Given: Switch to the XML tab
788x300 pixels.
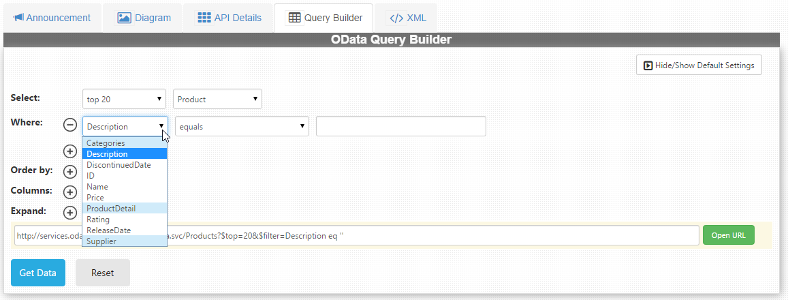Looking at the screenshot, I should tap(408, 18).
